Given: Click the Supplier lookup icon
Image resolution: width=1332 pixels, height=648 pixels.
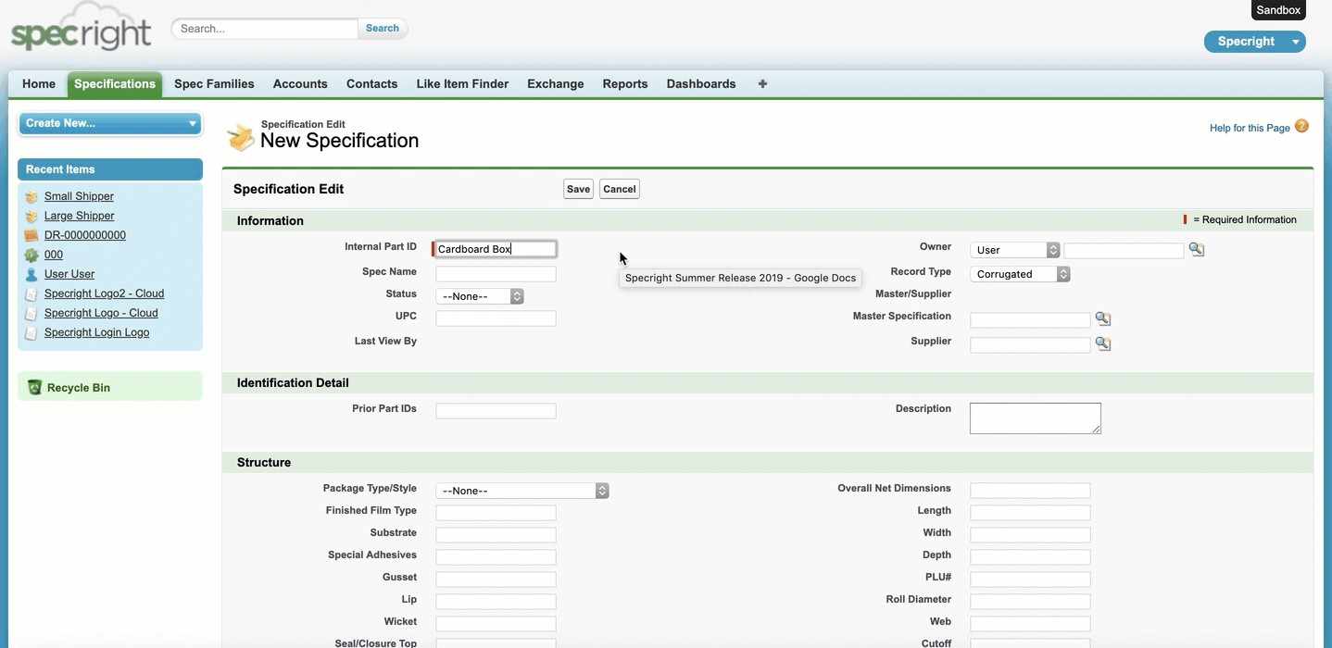Looking at the screenshot, I should pos(1102,343).
